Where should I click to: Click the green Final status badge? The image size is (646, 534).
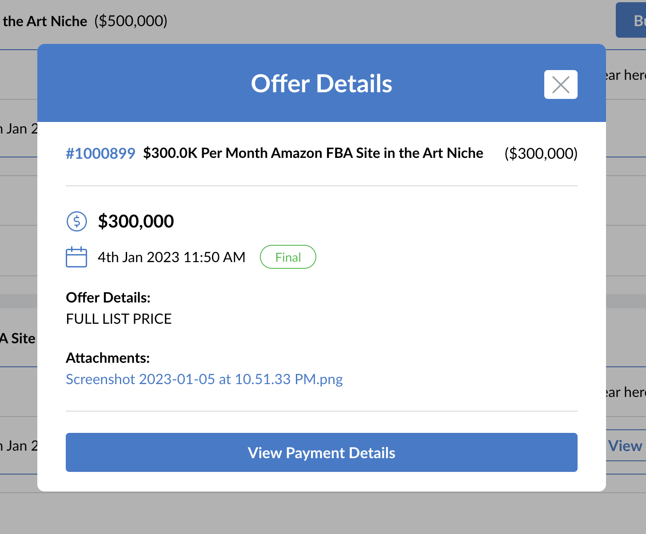(288, 257)
